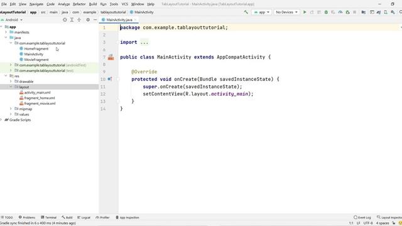Click UTF-8 encoding in status bar
Screen dimensions: 402x226
click(368, 223)
